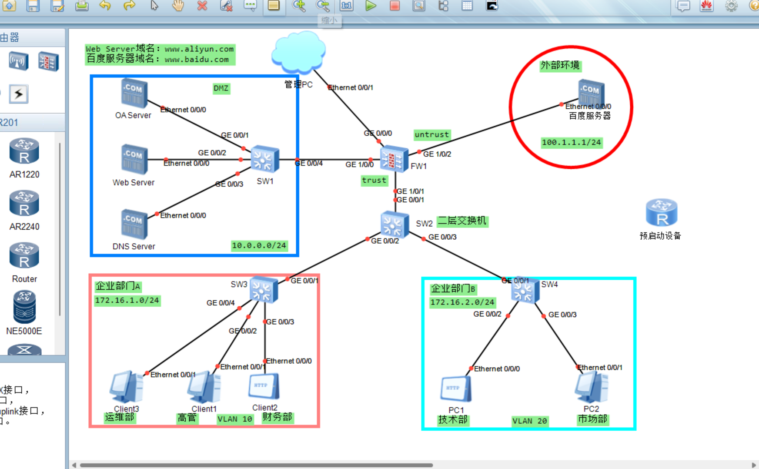The width and height of the screenshot is (759, 469).
Task: Click the delete-all-connections icon
Action: 226,5
